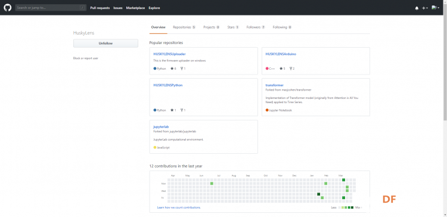The height and width of the screenshot is (217, 447).
Task: Click Block or report user link
Action: 86,58
